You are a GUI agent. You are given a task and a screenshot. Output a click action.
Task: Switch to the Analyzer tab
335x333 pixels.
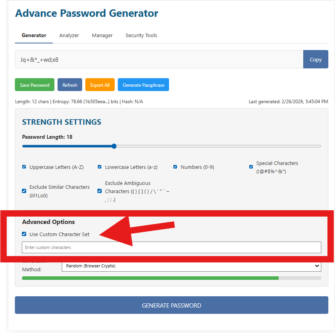69,35
